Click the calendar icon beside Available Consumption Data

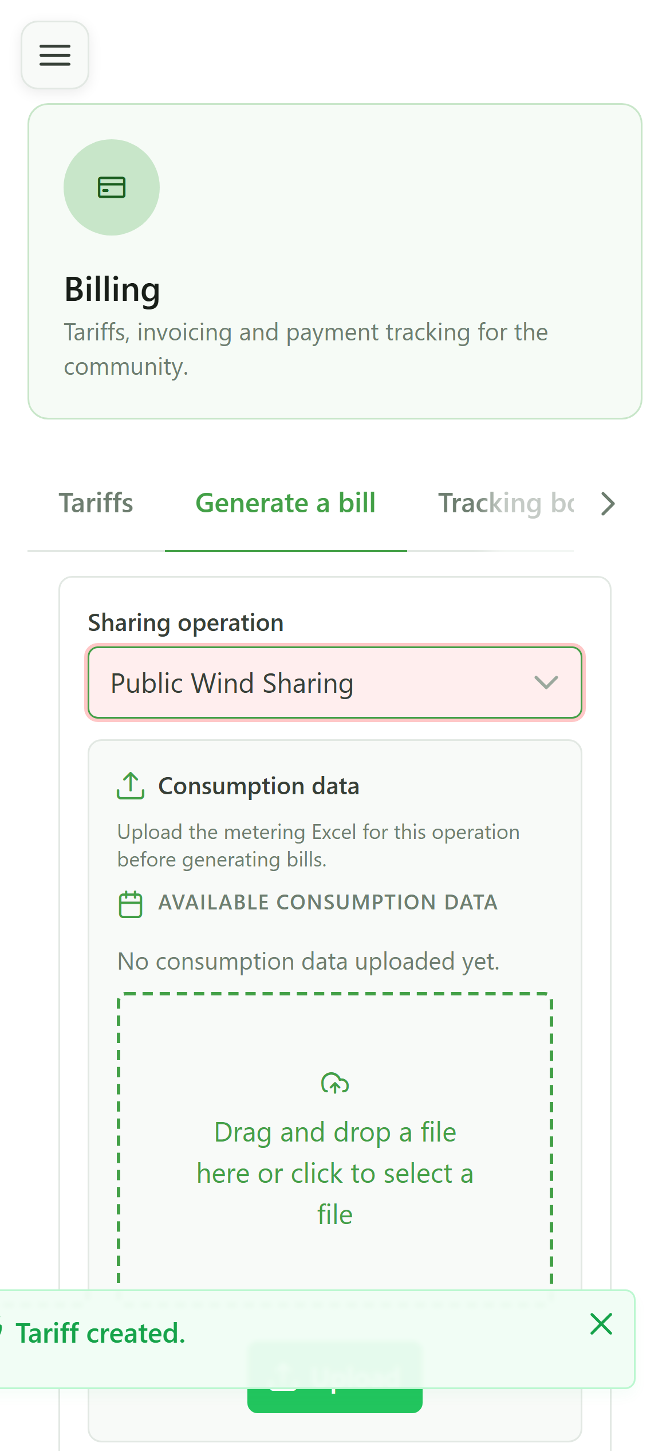click(x=131, y=904)
